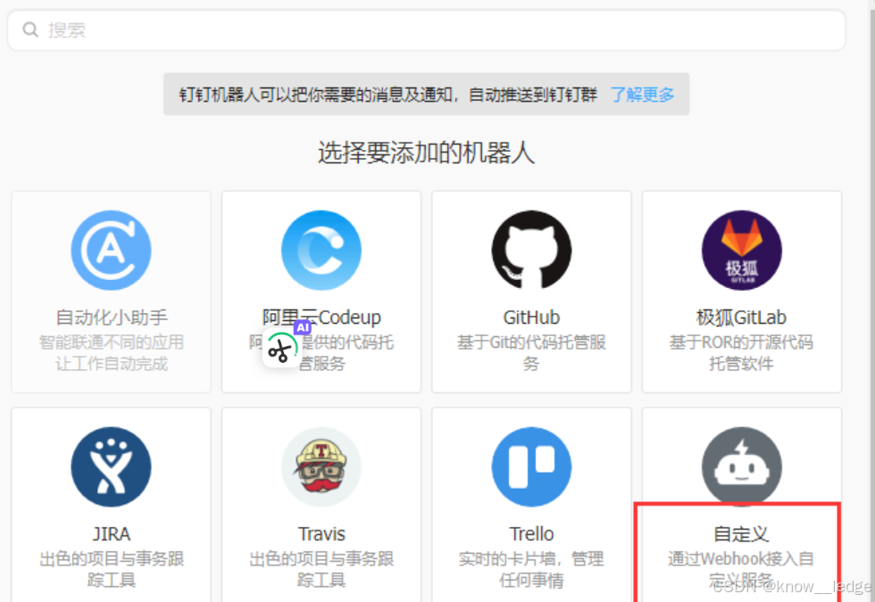Click the 阿里云Codeup title text
Viewport: 875px width, 602px height.
pyautogui.click(x=321, y=317)
